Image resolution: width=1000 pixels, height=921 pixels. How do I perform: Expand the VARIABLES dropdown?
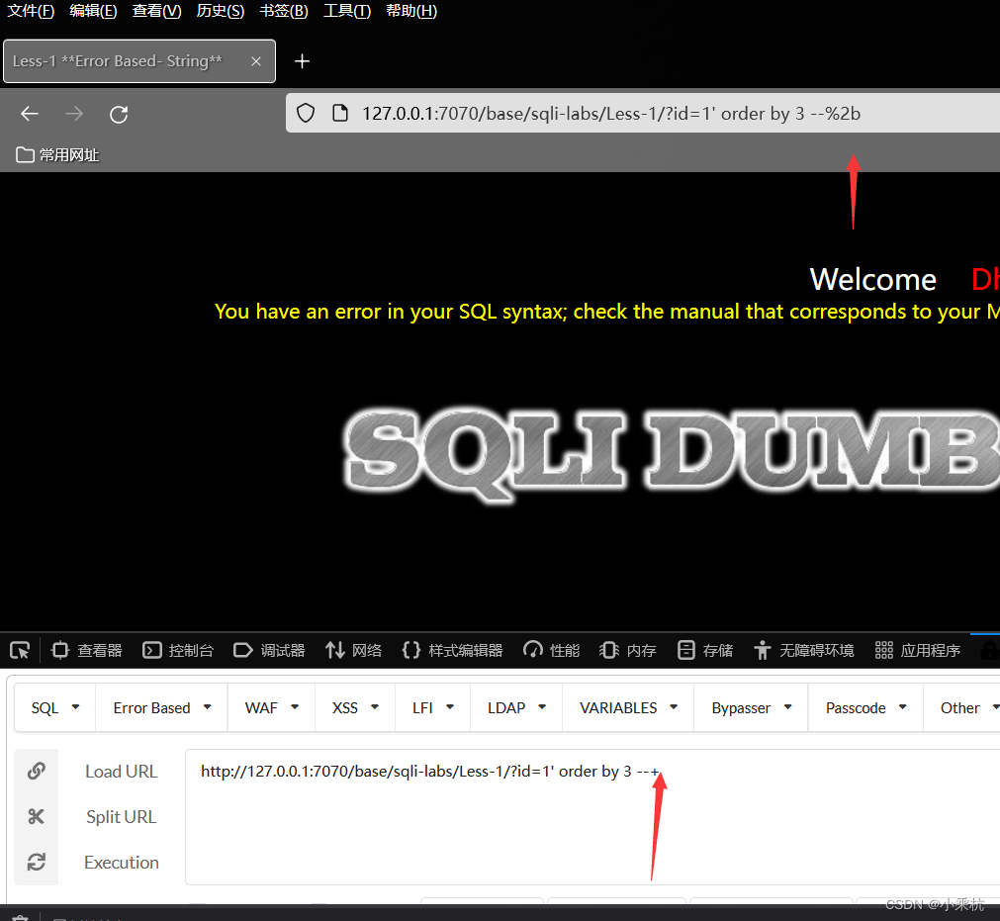pos(628,707)
